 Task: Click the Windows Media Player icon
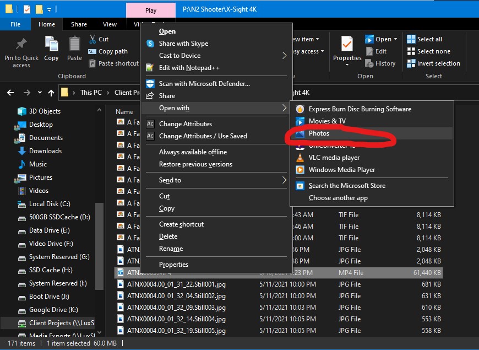[300, 170]
